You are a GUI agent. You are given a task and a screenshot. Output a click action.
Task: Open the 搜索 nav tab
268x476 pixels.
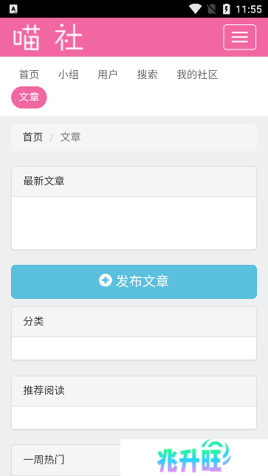coord(147,75)
